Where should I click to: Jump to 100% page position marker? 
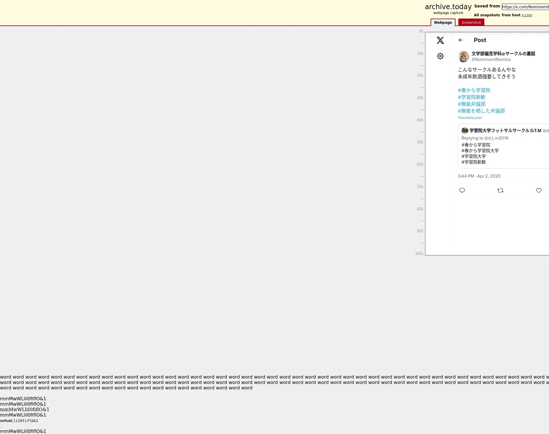click(x=419, y=253)
